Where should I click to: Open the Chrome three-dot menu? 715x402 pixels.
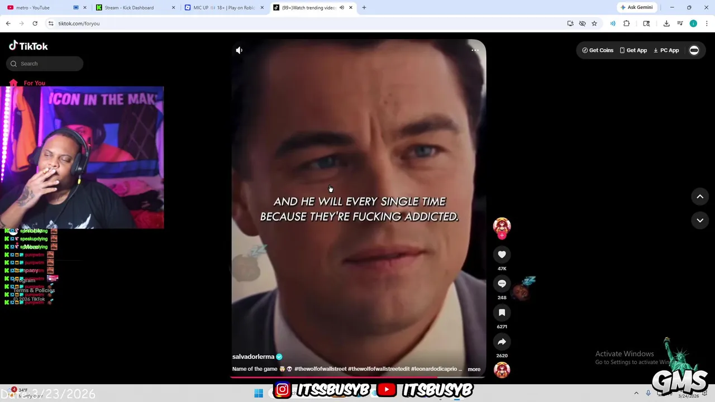pos(707,23)
